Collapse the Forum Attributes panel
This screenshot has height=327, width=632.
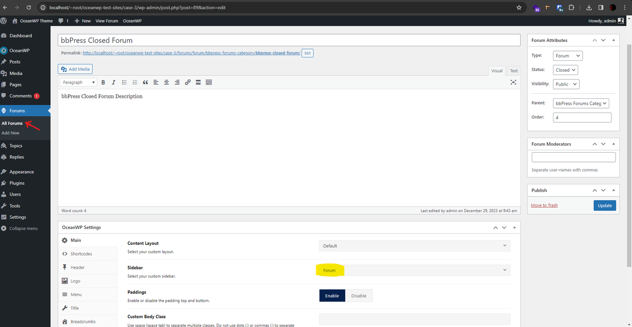click(x=614, y=41)
